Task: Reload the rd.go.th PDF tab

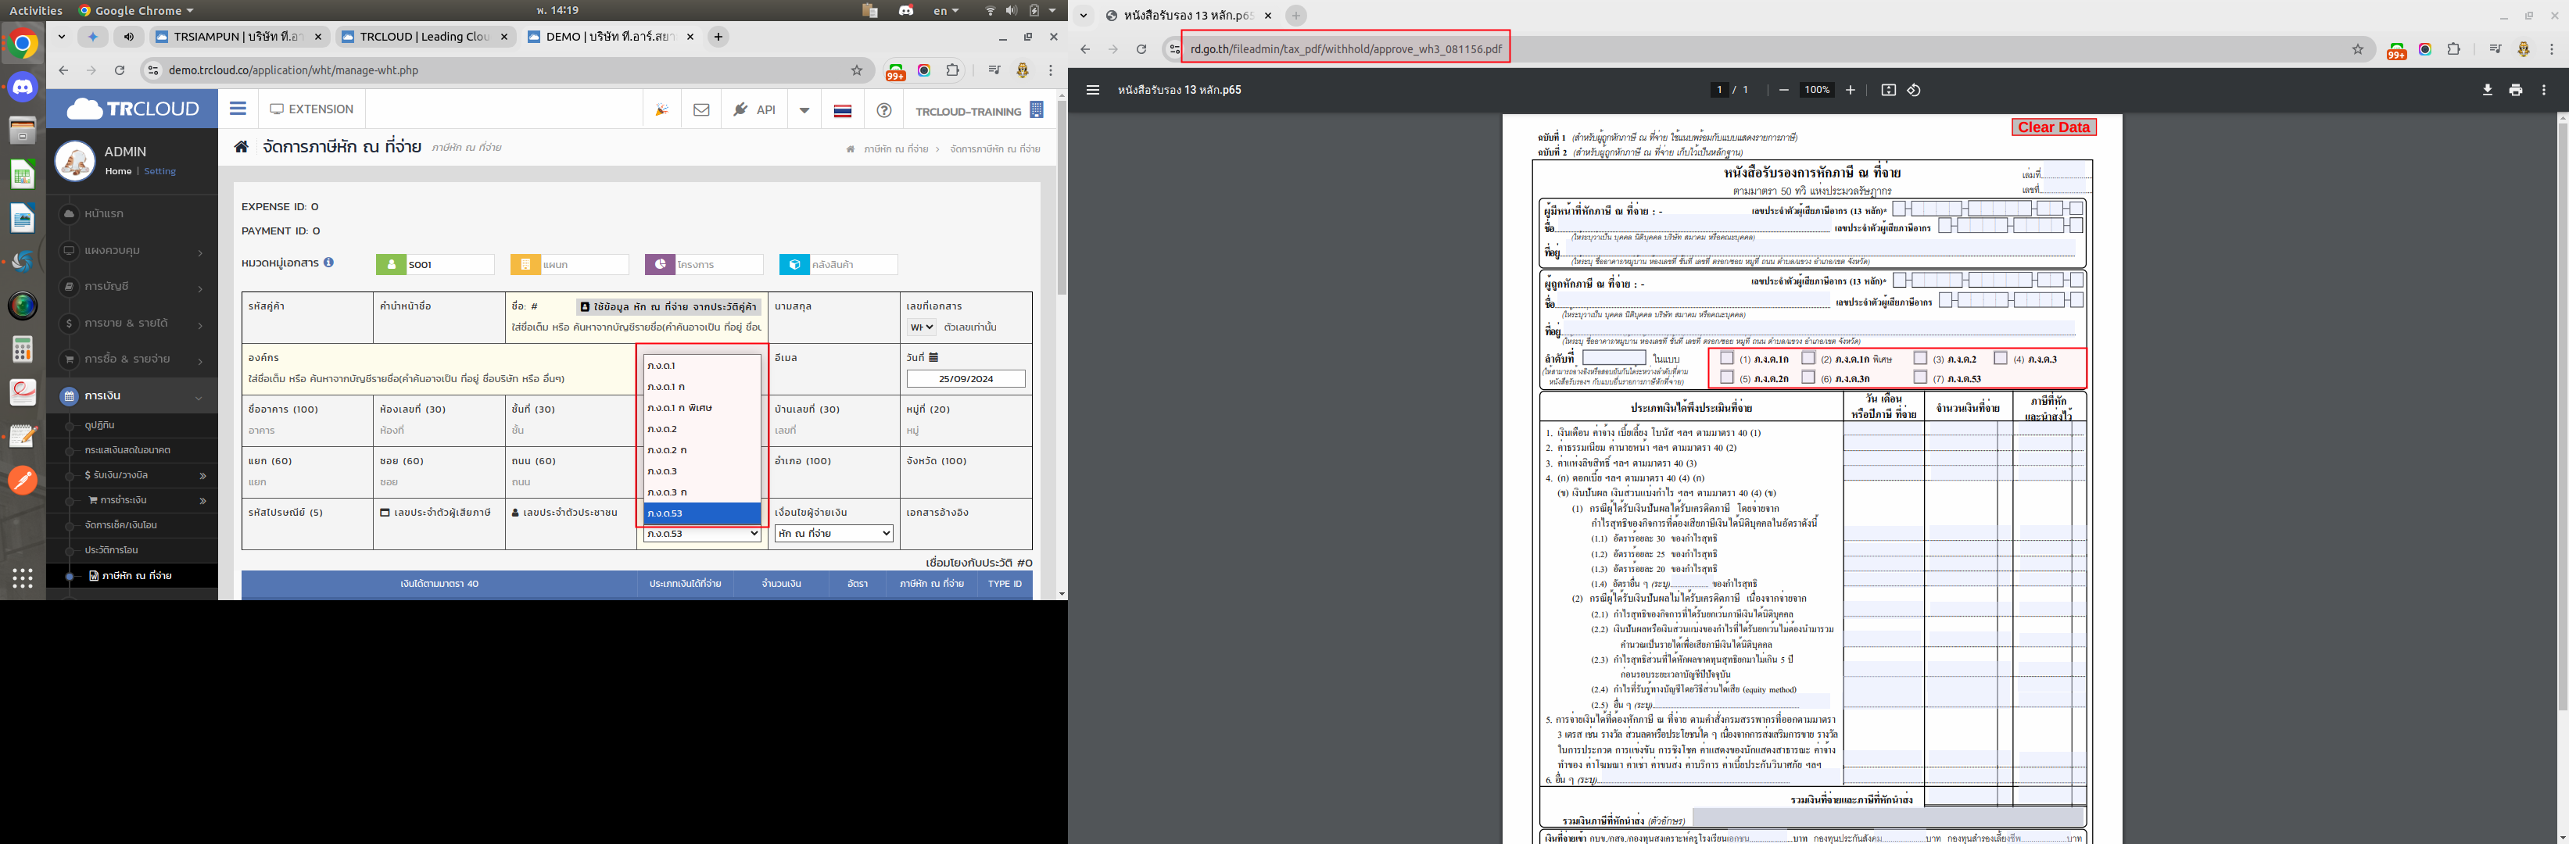Action: tap(1142, 48)
